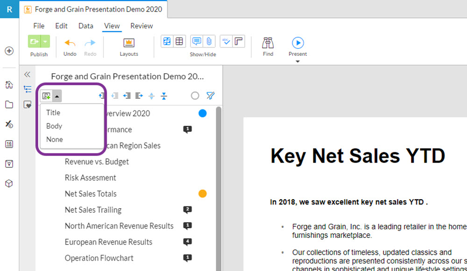The height and width of the screenshot is (271, 467).
Task: Open the favorites heart panel icon
Action: click(x=28, y=104)
